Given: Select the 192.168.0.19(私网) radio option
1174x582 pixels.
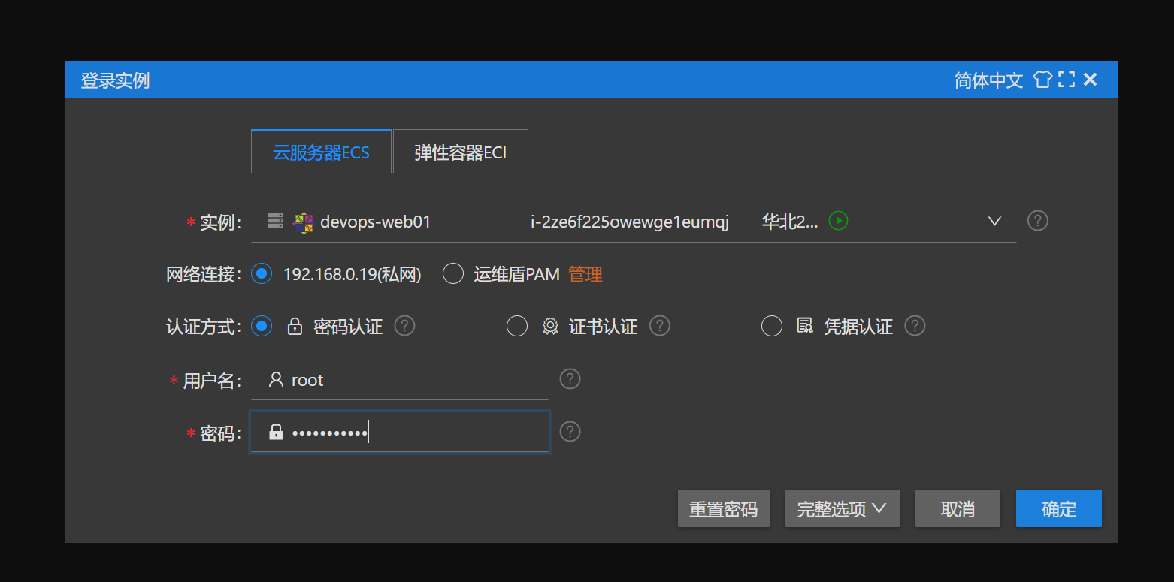Looking at the screenshot, I should (262, 274).
